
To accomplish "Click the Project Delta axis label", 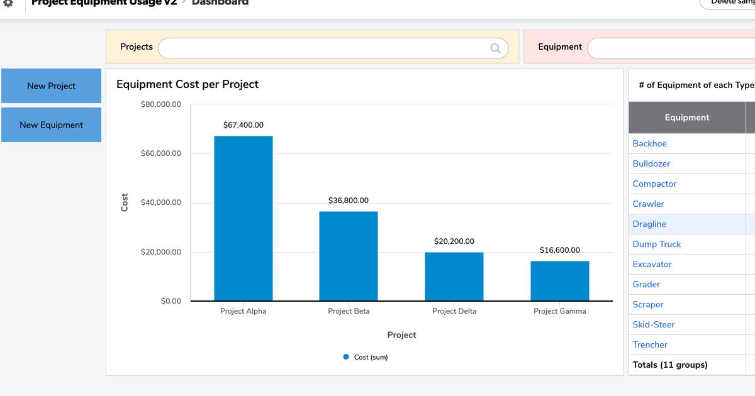I will click(454, 311).
